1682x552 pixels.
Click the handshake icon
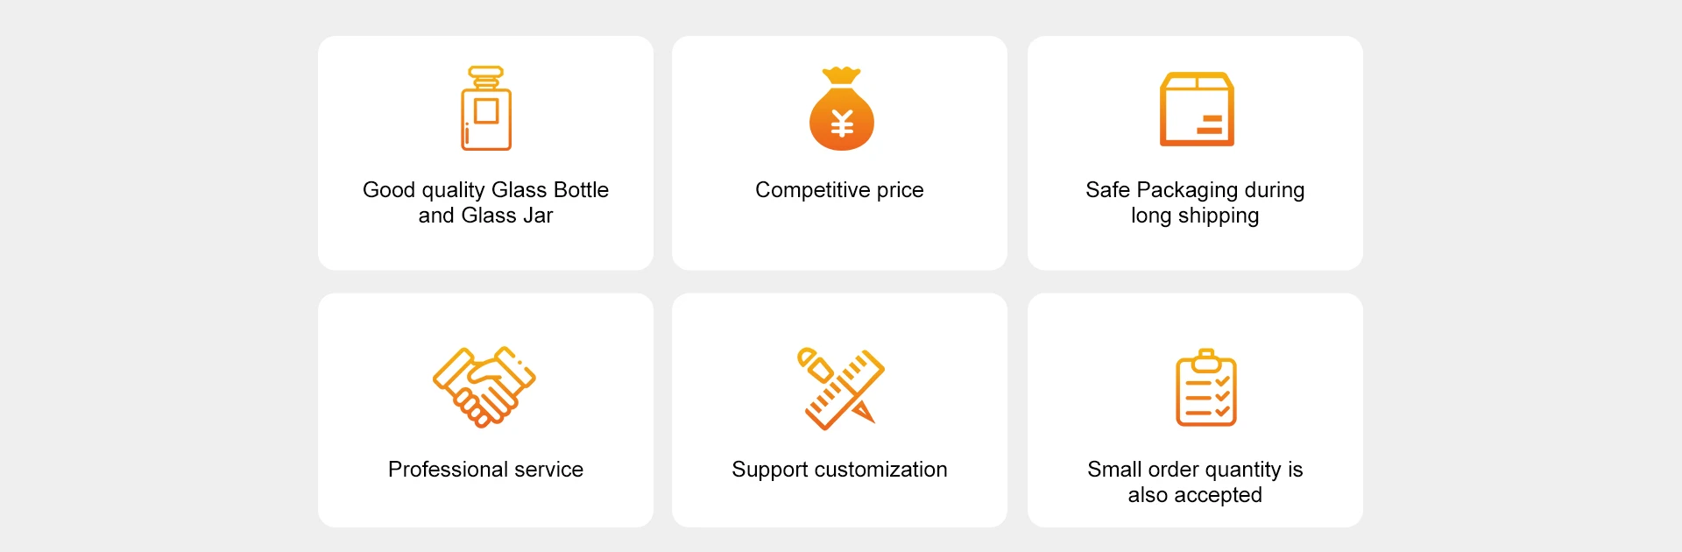tap(484, 386)
